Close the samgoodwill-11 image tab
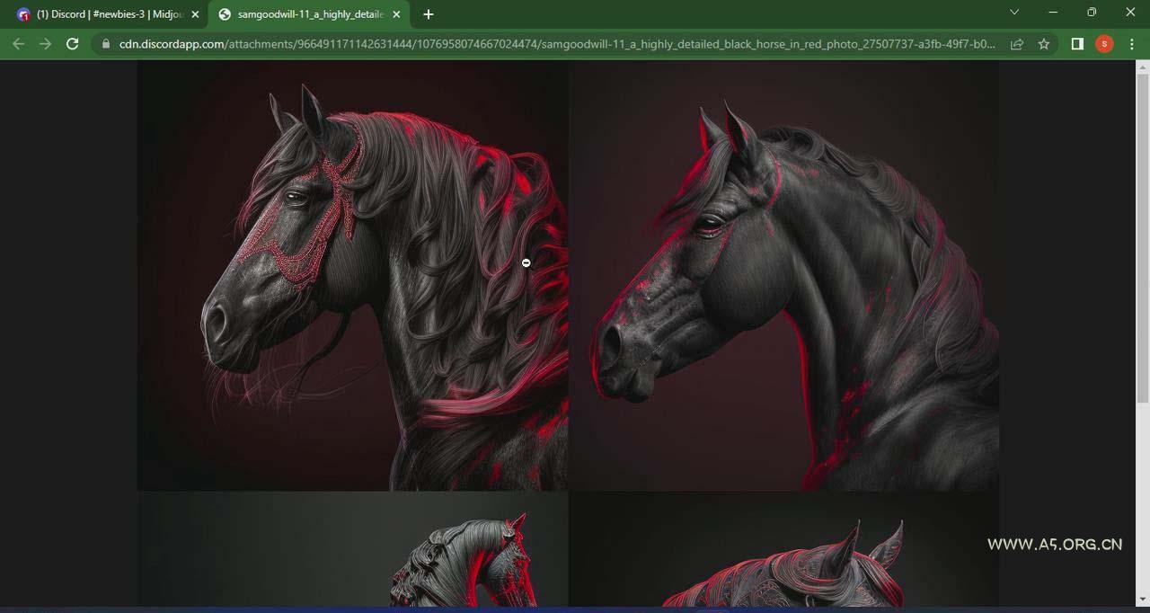Viewport: 1150px width, 613px height. (396, 14)
